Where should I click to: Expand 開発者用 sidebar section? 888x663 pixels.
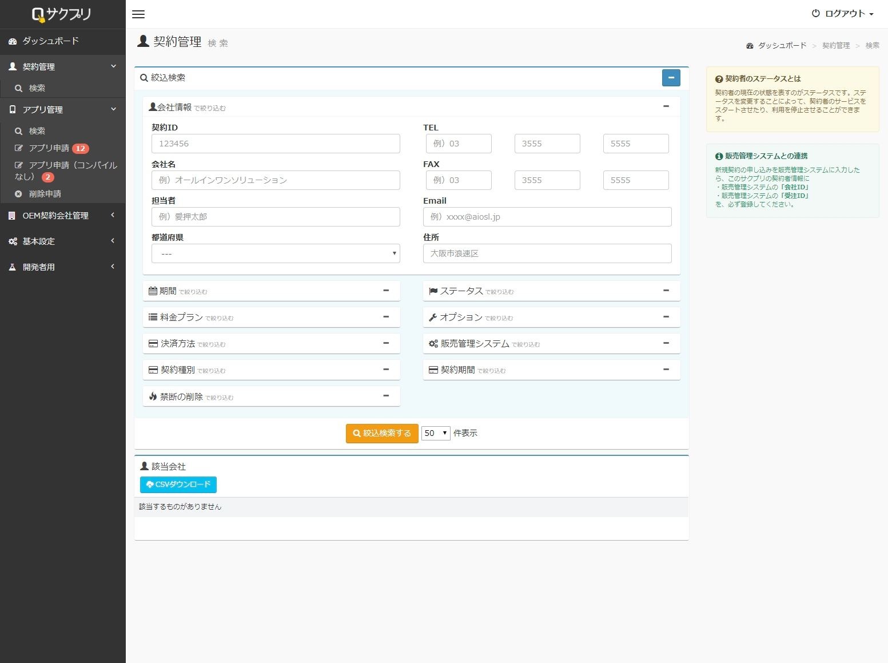point(63,267)
